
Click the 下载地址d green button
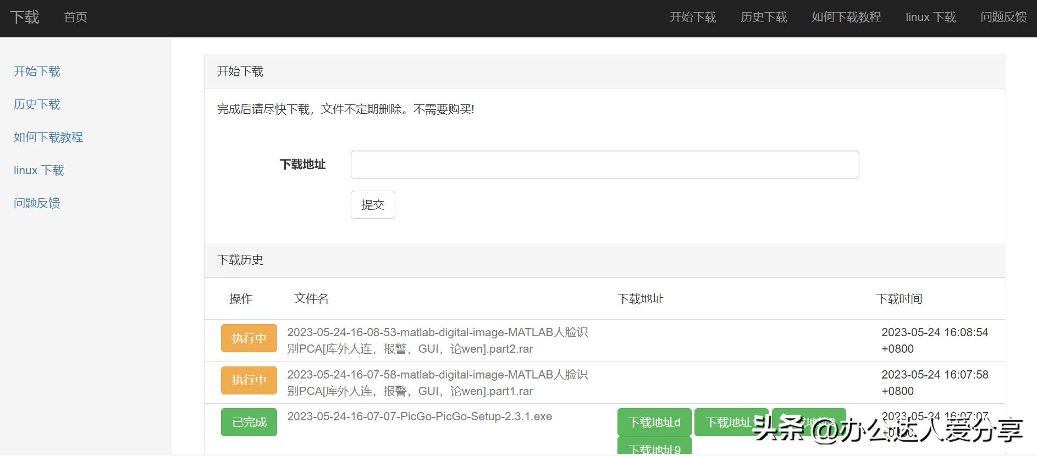[654, 422]
